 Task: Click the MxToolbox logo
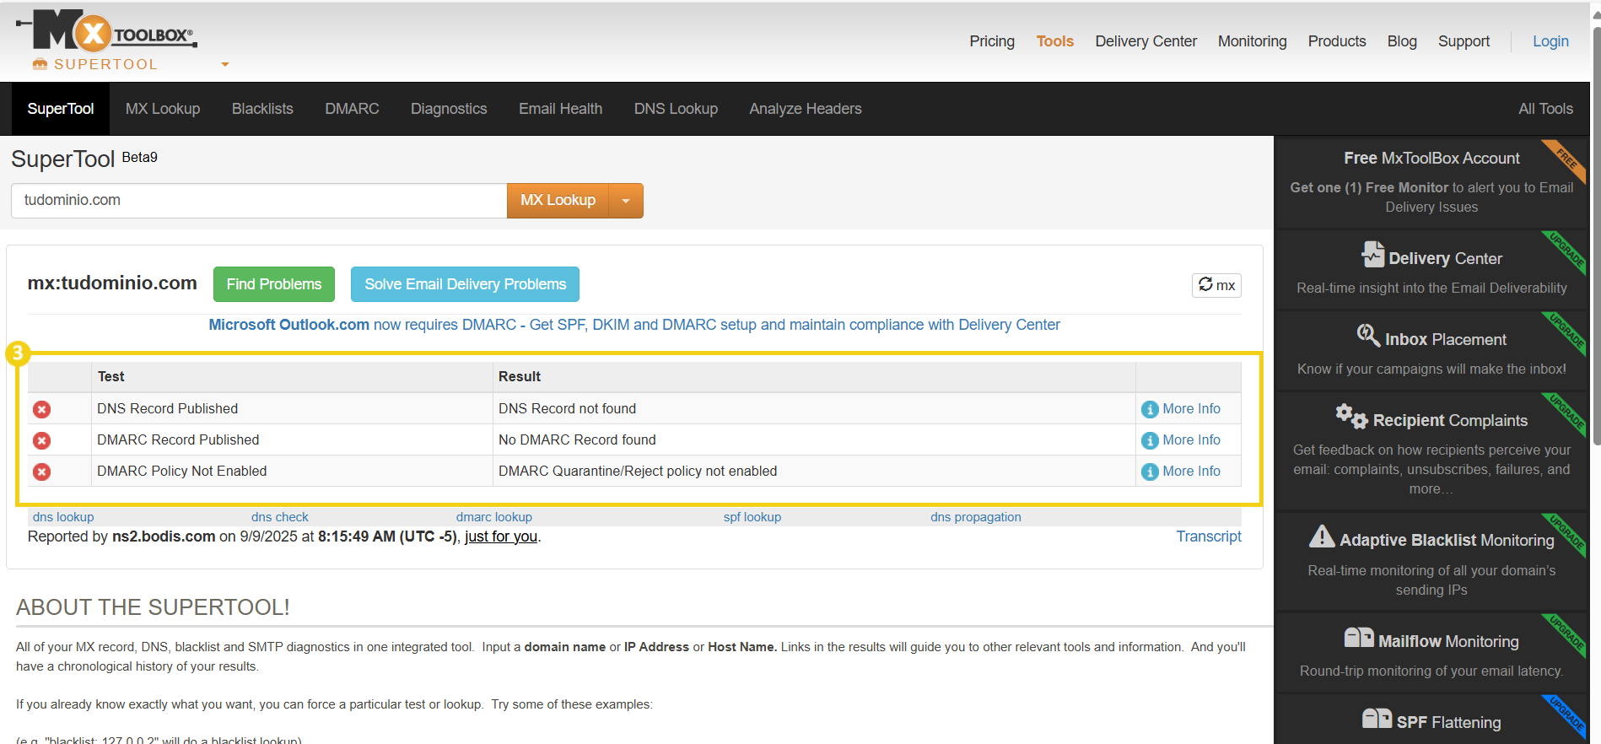pyautogui.click(x=106, y=33)
